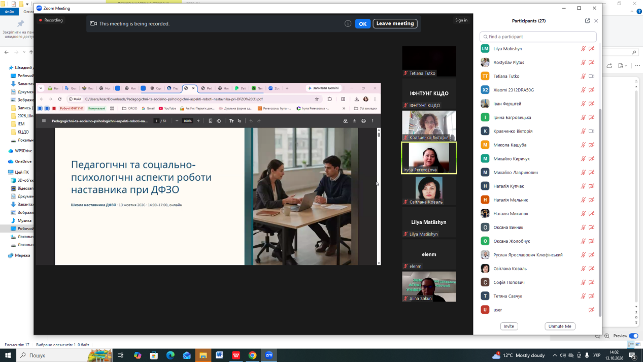Image resolution: width=643 pixels, height=362 pixels.
Task: Toggle the microphone icon for Rostyslav Plytus
Action: tap(584, 62)
